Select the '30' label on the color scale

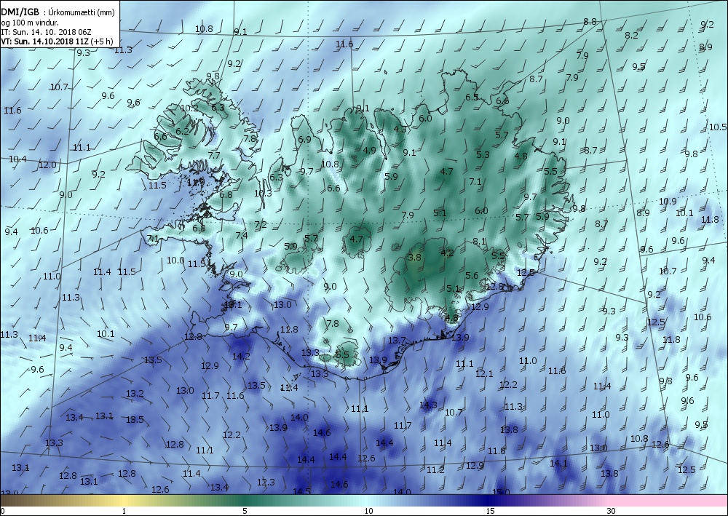coord(612,511)
